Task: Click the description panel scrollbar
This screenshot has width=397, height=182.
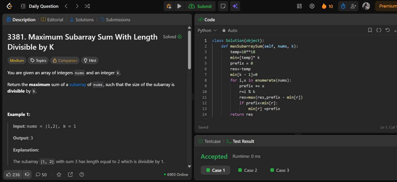Action: tap(190, 49)
